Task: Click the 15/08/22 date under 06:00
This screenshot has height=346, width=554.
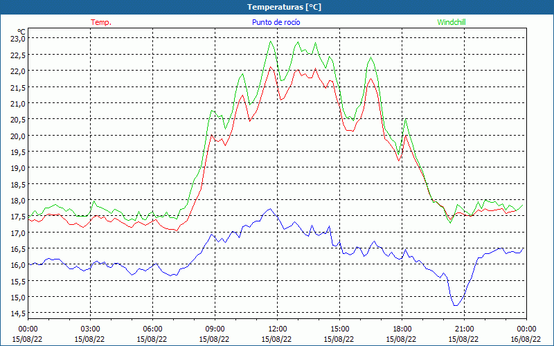Action: [x=152, y=339]
